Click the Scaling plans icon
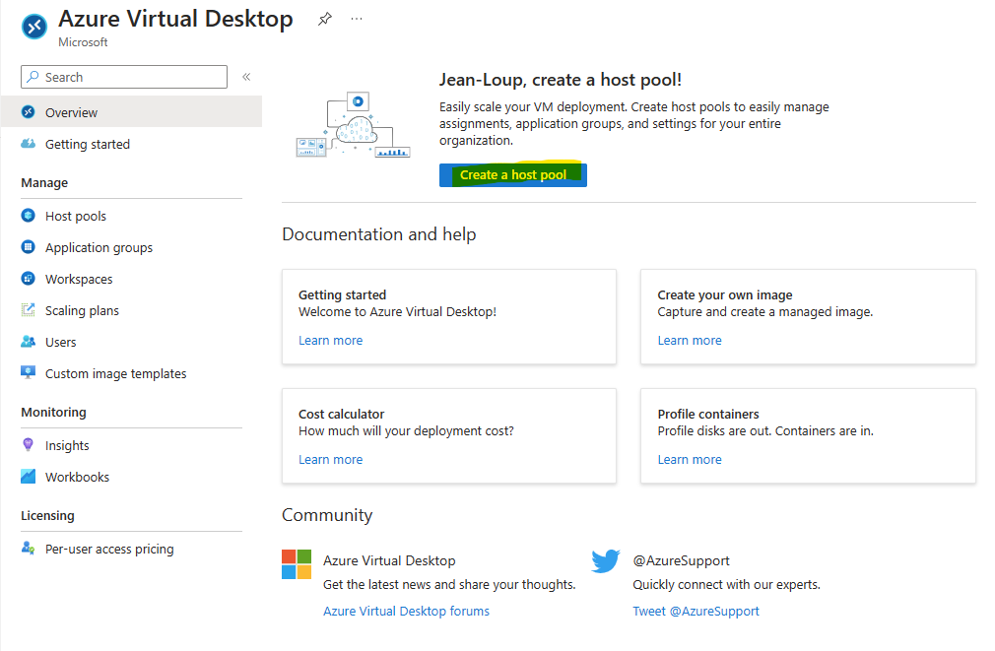Image resolution: width=995 pixels, height=651 pixels. 28,309
